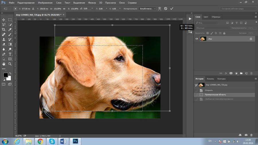Open the Интерполяция dropdown
This screenshot has height=145, width=258.
pyautogui.click(x=148, y=9)
